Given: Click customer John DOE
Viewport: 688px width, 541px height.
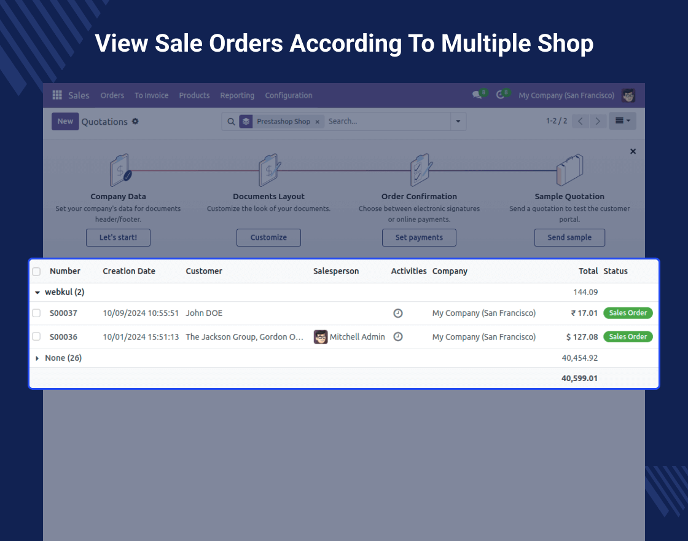Looking at the screenshot, I should tap(204, 313).
